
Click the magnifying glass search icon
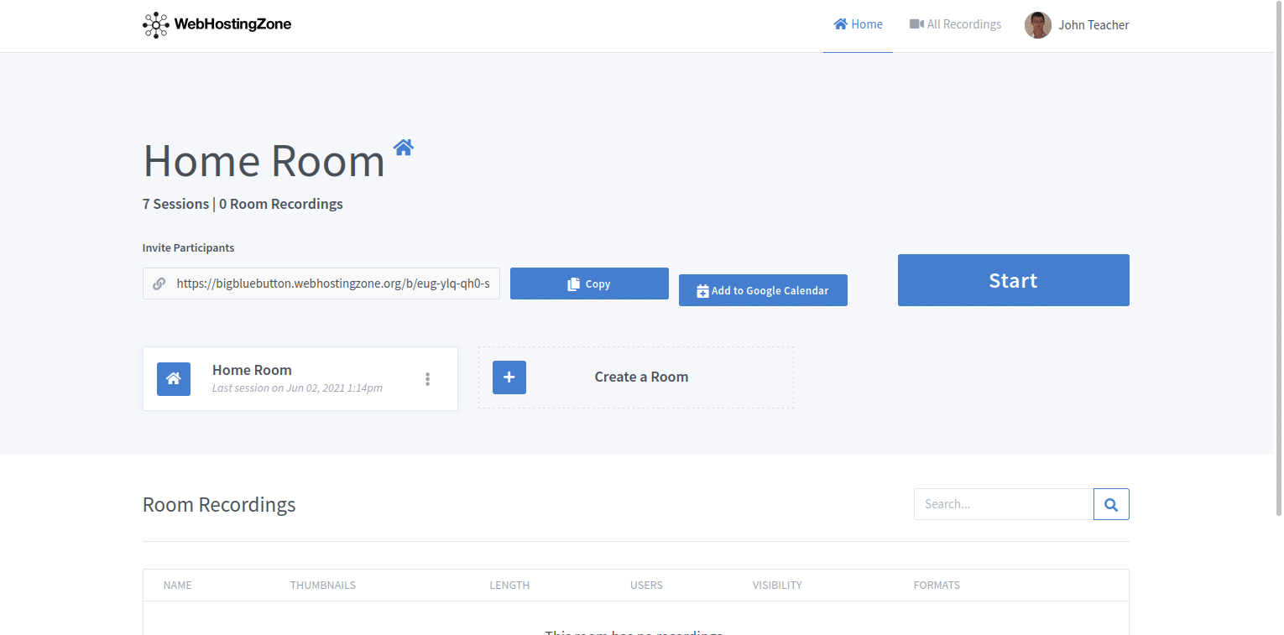point(1111,503)
